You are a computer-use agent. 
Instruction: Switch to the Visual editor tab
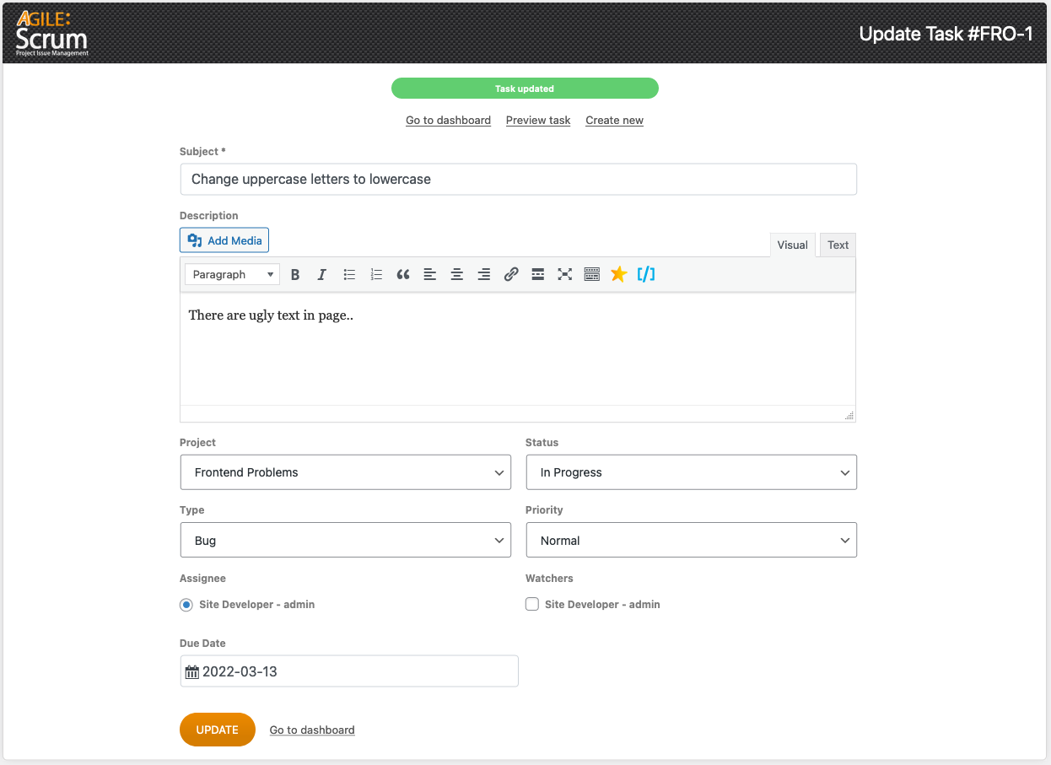tap(792, 245)
